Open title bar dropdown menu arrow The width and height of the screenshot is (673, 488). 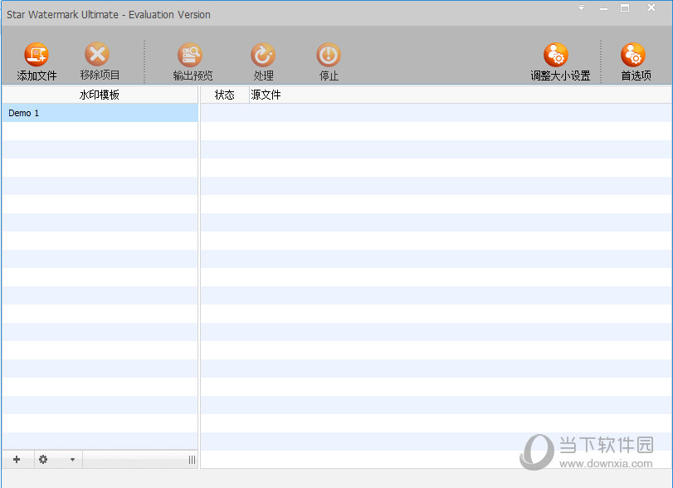(581, 7)
